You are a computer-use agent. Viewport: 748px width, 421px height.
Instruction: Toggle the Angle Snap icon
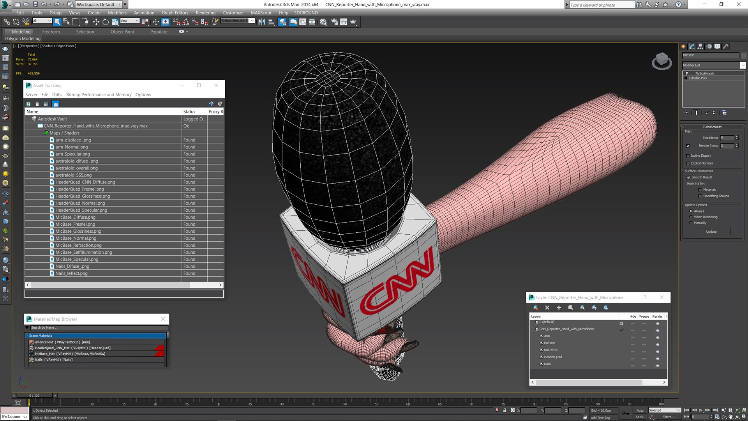coord(186,22)
